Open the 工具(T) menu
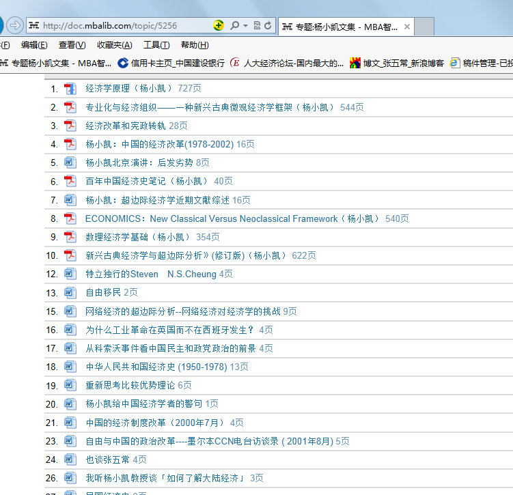Viewport: 513px width, 495px height. tap(156, 45)
